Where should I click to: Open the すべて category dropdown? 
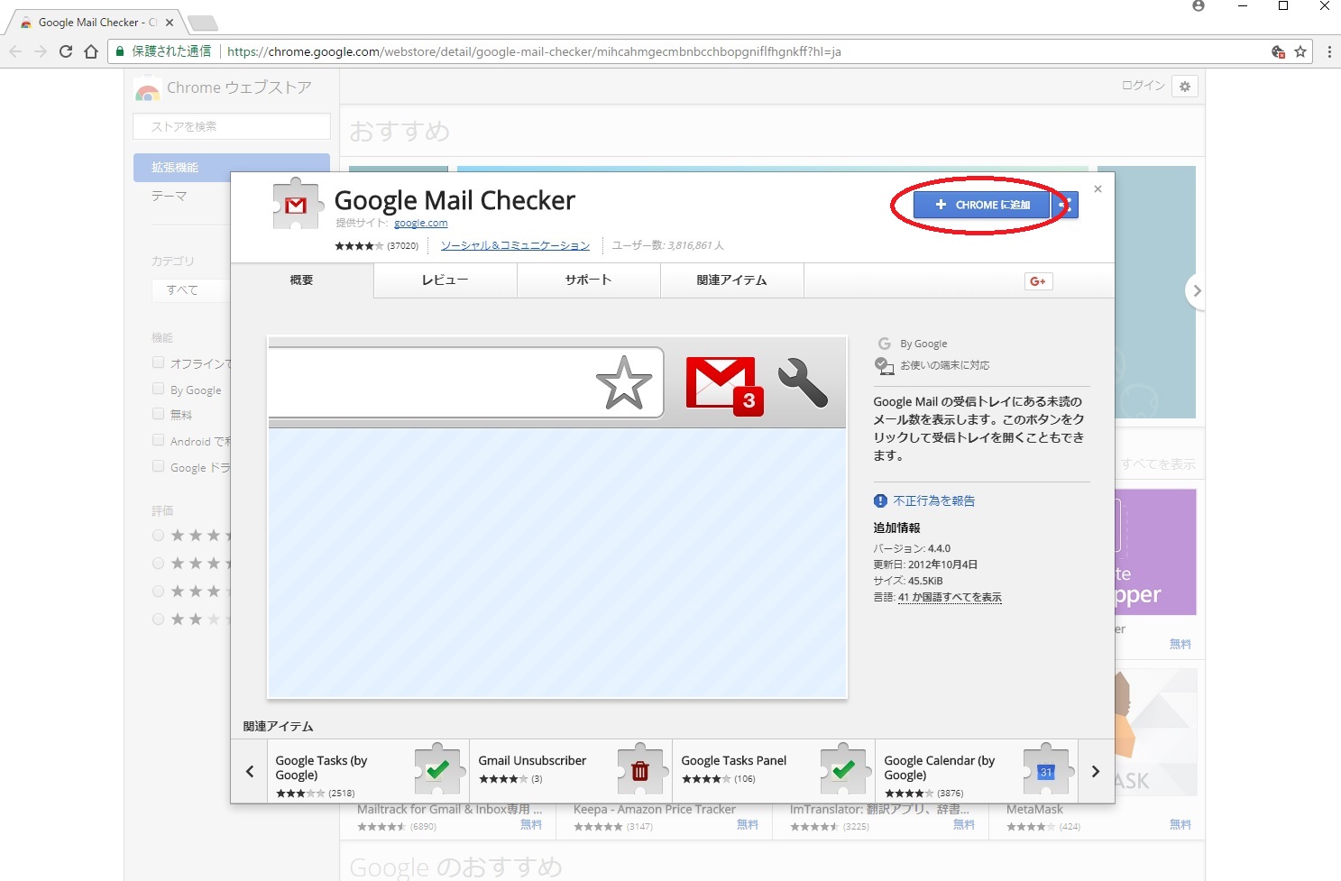pyautogui.click(x=192, y=290)
